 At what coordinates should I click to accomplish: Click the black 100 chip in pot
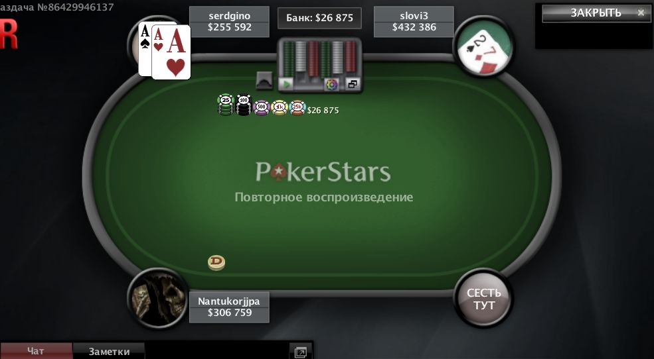coord(244,105)
